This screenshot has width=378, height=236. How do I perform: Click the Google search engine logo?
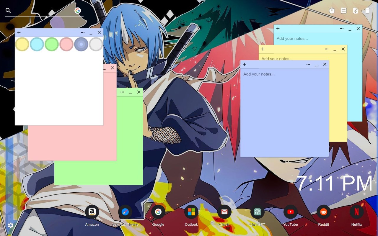coord(78,11)
